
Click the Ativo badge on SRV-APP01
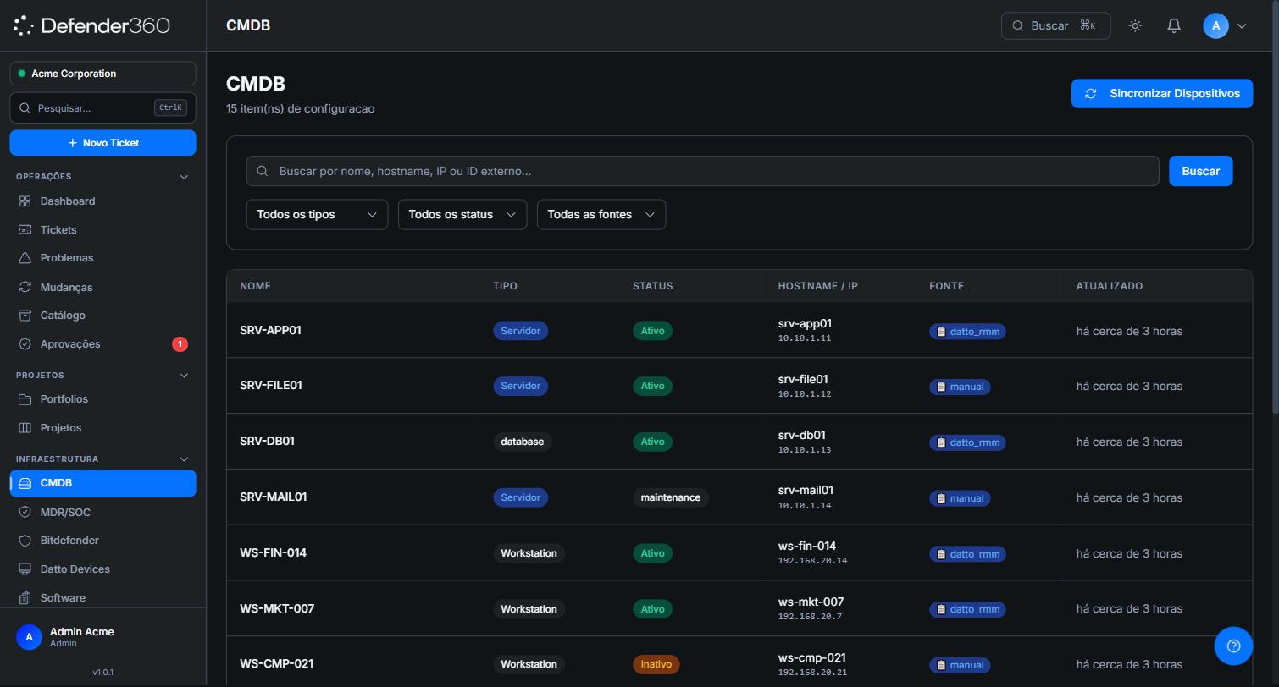652,331
